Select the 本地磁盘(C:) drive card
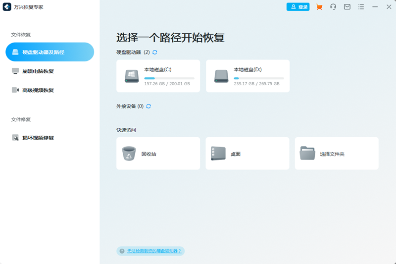 [158, 76]
